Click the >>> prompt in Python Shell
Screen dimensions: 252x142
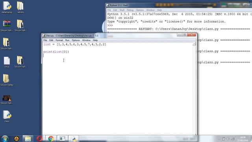click(110, 25)
